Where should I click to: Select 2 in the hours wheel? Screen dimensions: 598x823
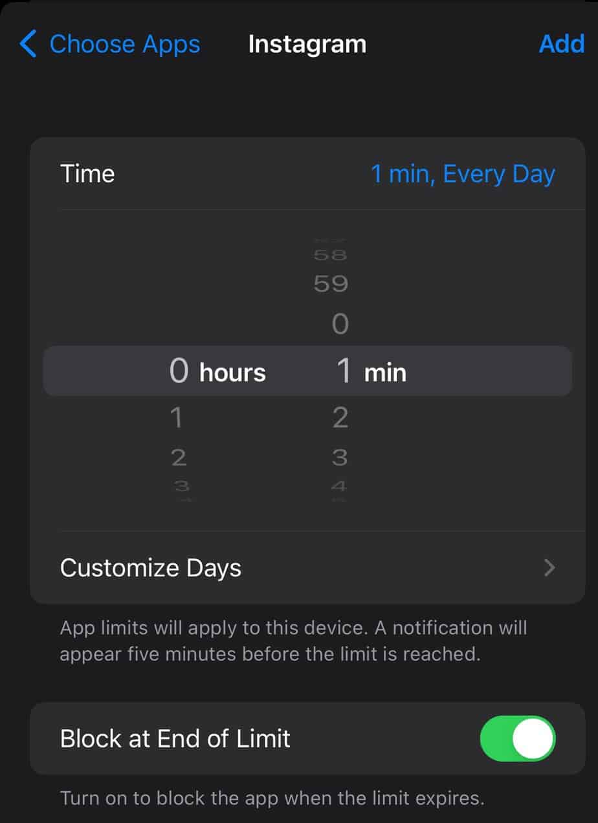tap(179, 457)
